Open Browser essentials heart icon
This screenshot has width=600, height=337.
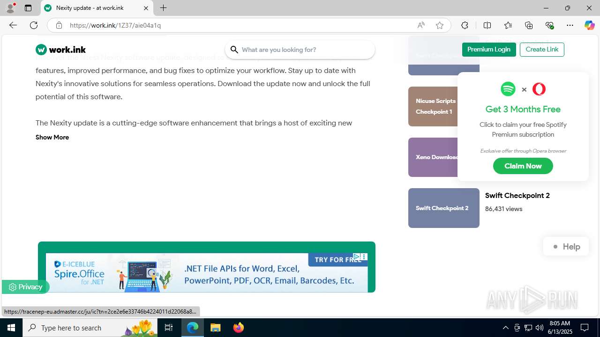(549, 25)
